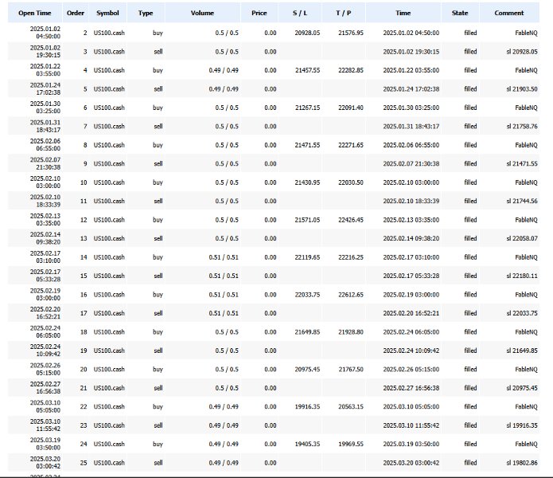
Task: Select the S/L value 21457.55 in order 4
Action: coord(308,70)
